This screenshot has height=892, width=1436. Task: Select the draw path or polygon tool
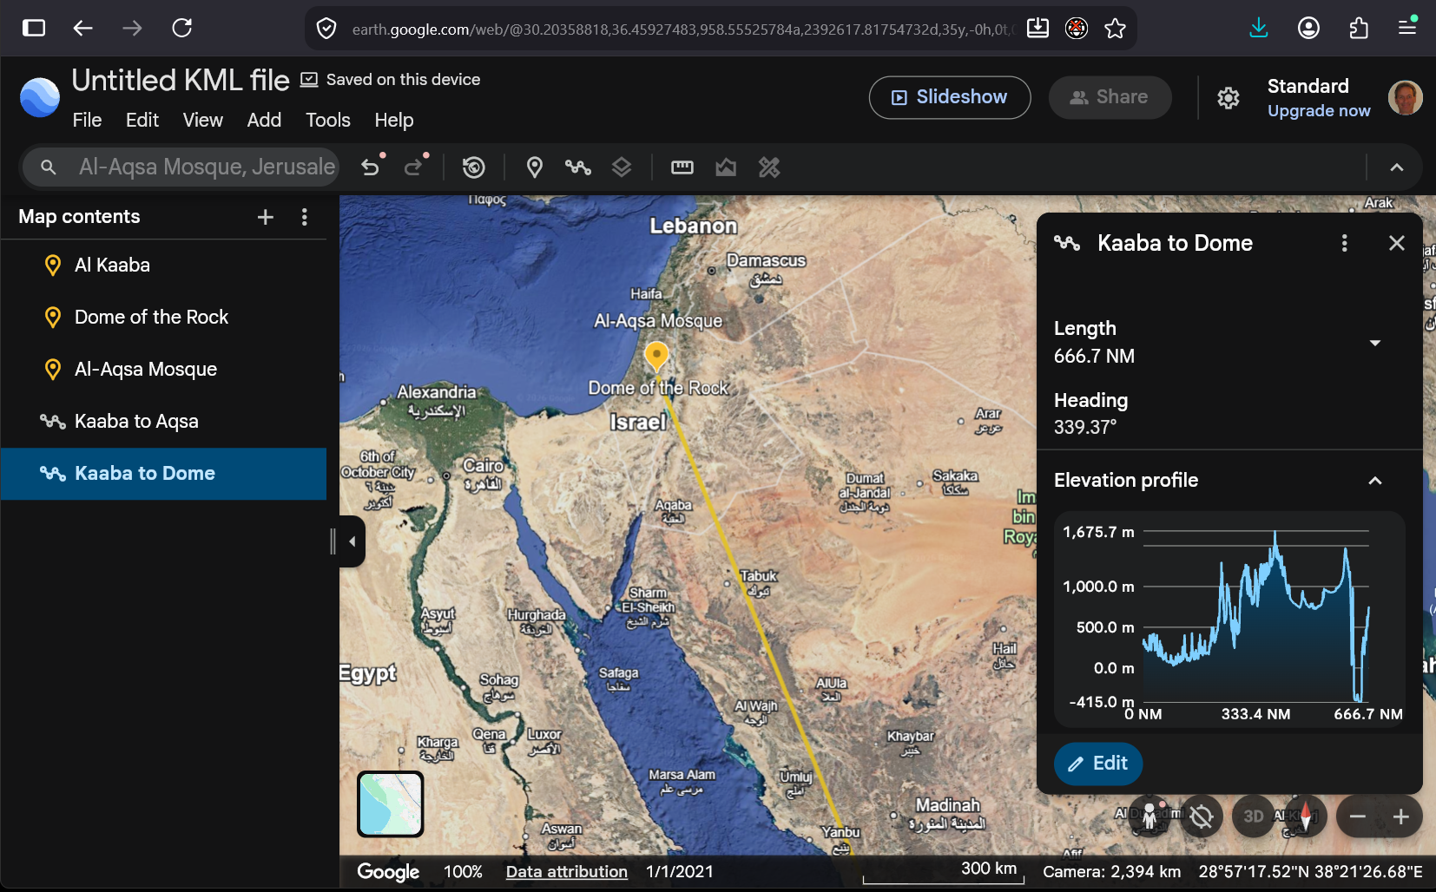(x=578, y=167)
